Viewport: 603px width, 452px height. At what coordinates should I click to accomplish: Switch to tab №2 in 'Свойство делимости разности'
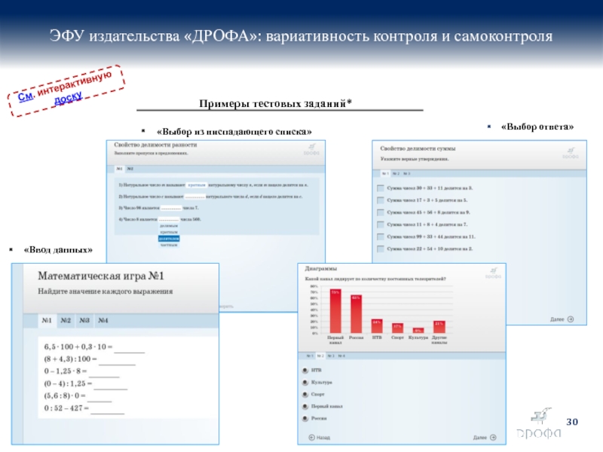click(x=130, y=169)
